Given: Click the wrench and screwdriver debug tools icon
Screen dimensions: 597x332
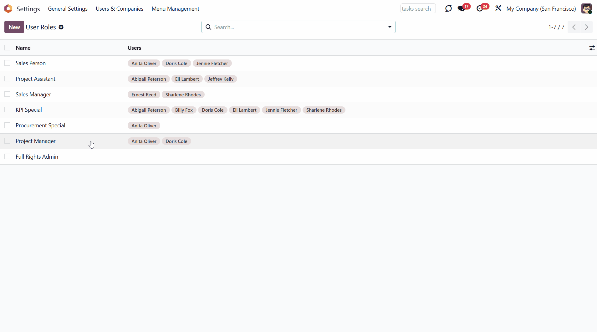Looking at the screenshot, I should click(498, 8).
